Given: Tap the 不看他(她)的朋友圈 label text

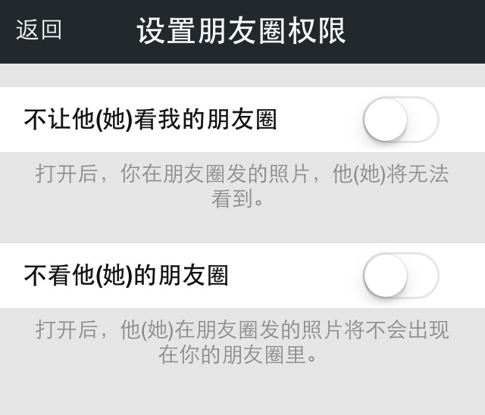Looking at the screenshot, I should coord(126,276).
